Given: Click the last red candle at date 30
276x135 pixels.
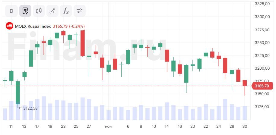Looking at the screenshot, I should pyautogui.click(x=245, y=83).
